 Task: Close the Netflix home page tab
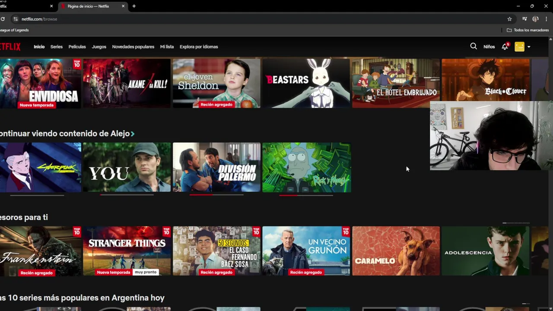(x=123, y=6)
